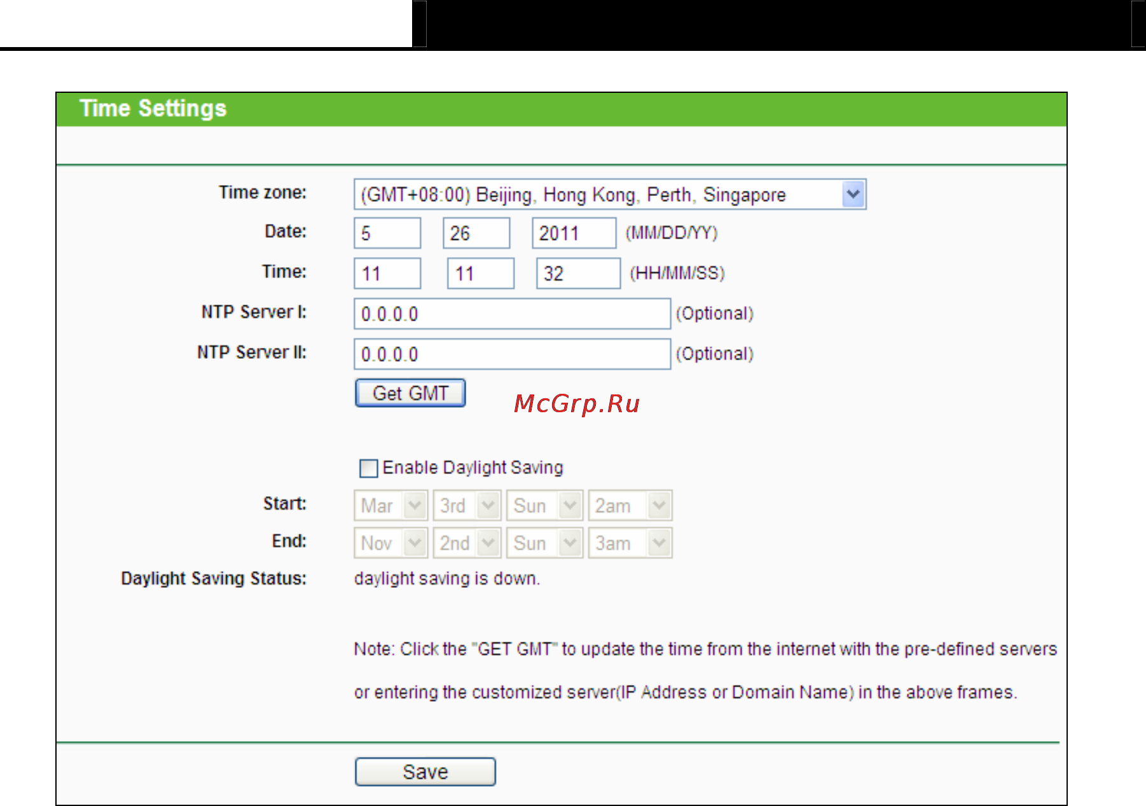Click the (Optional) hint beside NTP Server II

tap(714, 354)
